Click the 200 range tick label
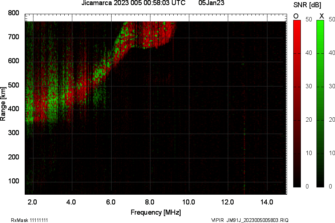Viewport: 335px width, 223px height. click(x=14, y=157)
